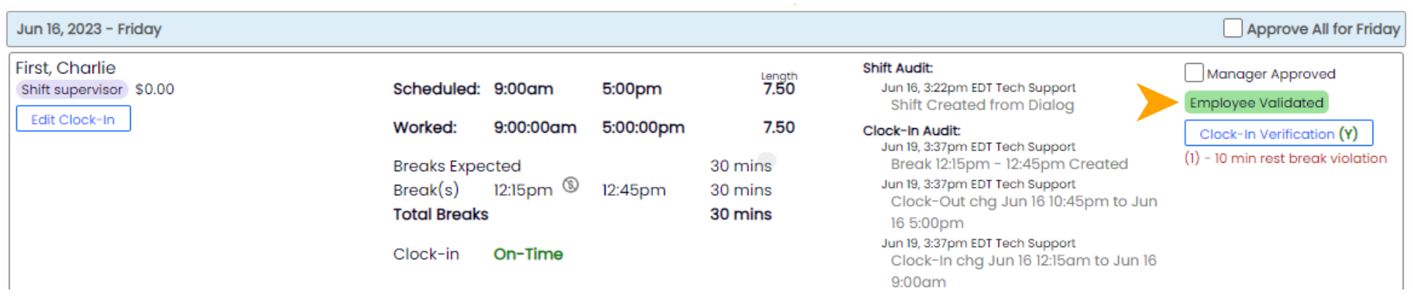The image size is (1413, 299).
Task: Click the worked start time 9:00:00am
Action: click(534, 128)
